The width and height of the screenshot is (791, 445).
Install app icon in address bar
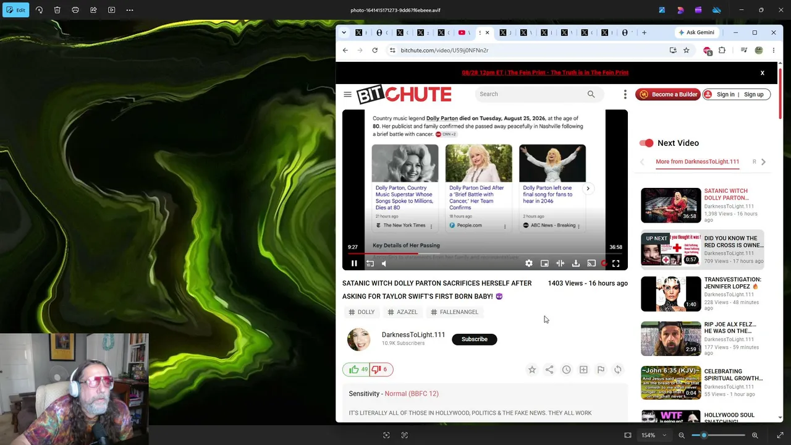(x=673, y=50)
